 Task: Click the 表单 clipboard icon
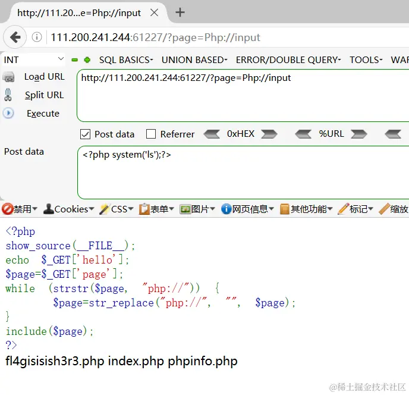point(144,209)
